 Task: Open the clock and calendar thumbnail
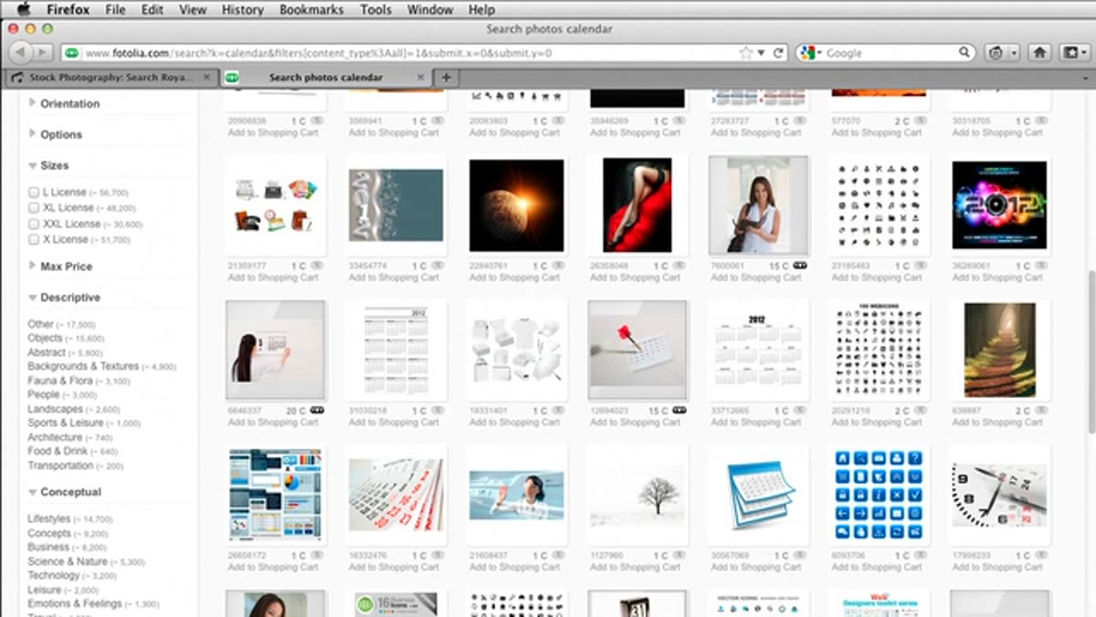[999, 495]
